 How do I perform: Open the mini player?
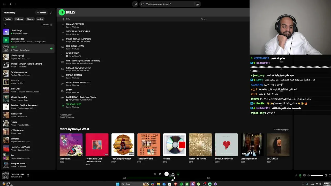(x=326, y=175)
